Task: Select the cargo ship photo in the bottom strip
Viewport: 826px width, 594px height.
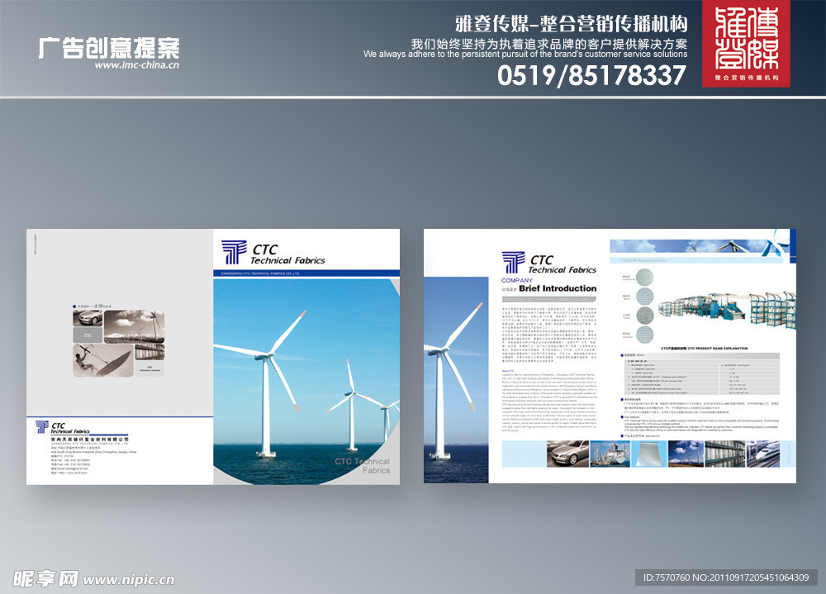Action: pos(610,454)
